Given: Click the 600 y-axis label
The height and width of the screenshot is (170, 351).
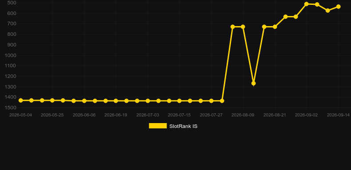Looking at the screenshot, I should coord(12,13).
